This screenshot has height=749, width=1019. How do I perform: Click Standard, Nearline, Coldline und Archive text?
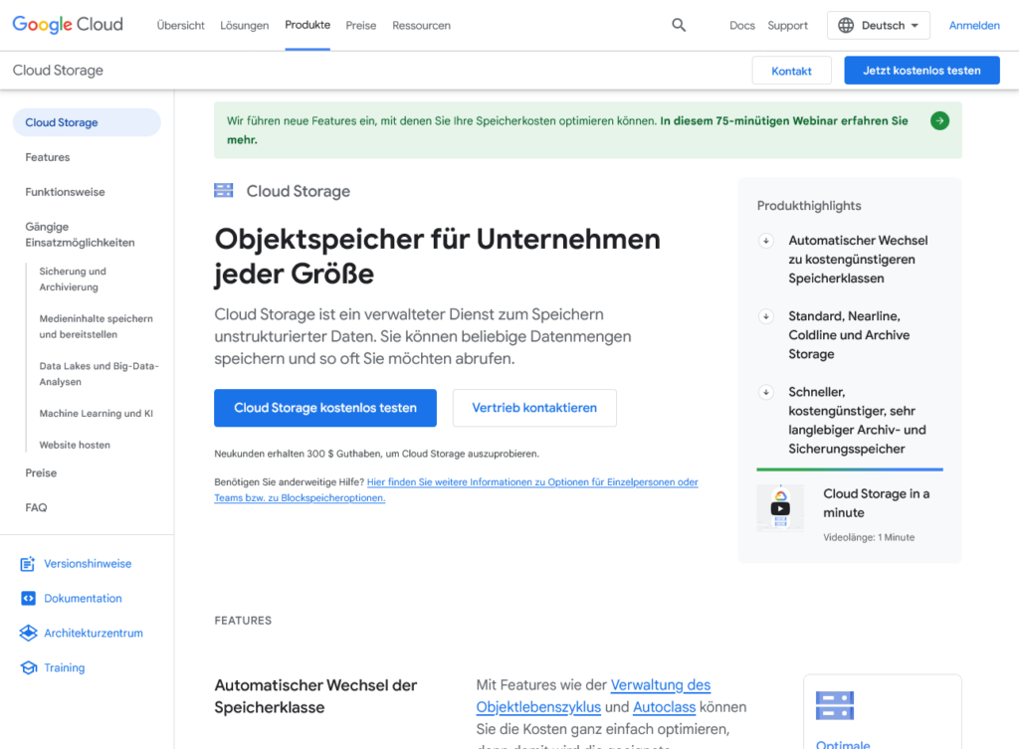click(849, 335)
